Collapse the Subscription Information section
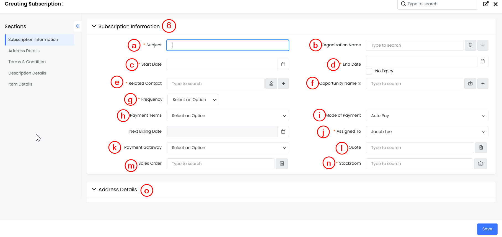 pyautogui.click(x=94, y=26)
